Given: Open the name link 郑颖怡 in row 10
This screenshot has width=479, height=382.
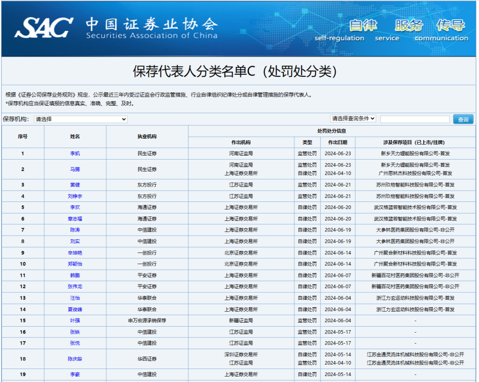Looking at the screenshot, I should click(x=75, y=264).
